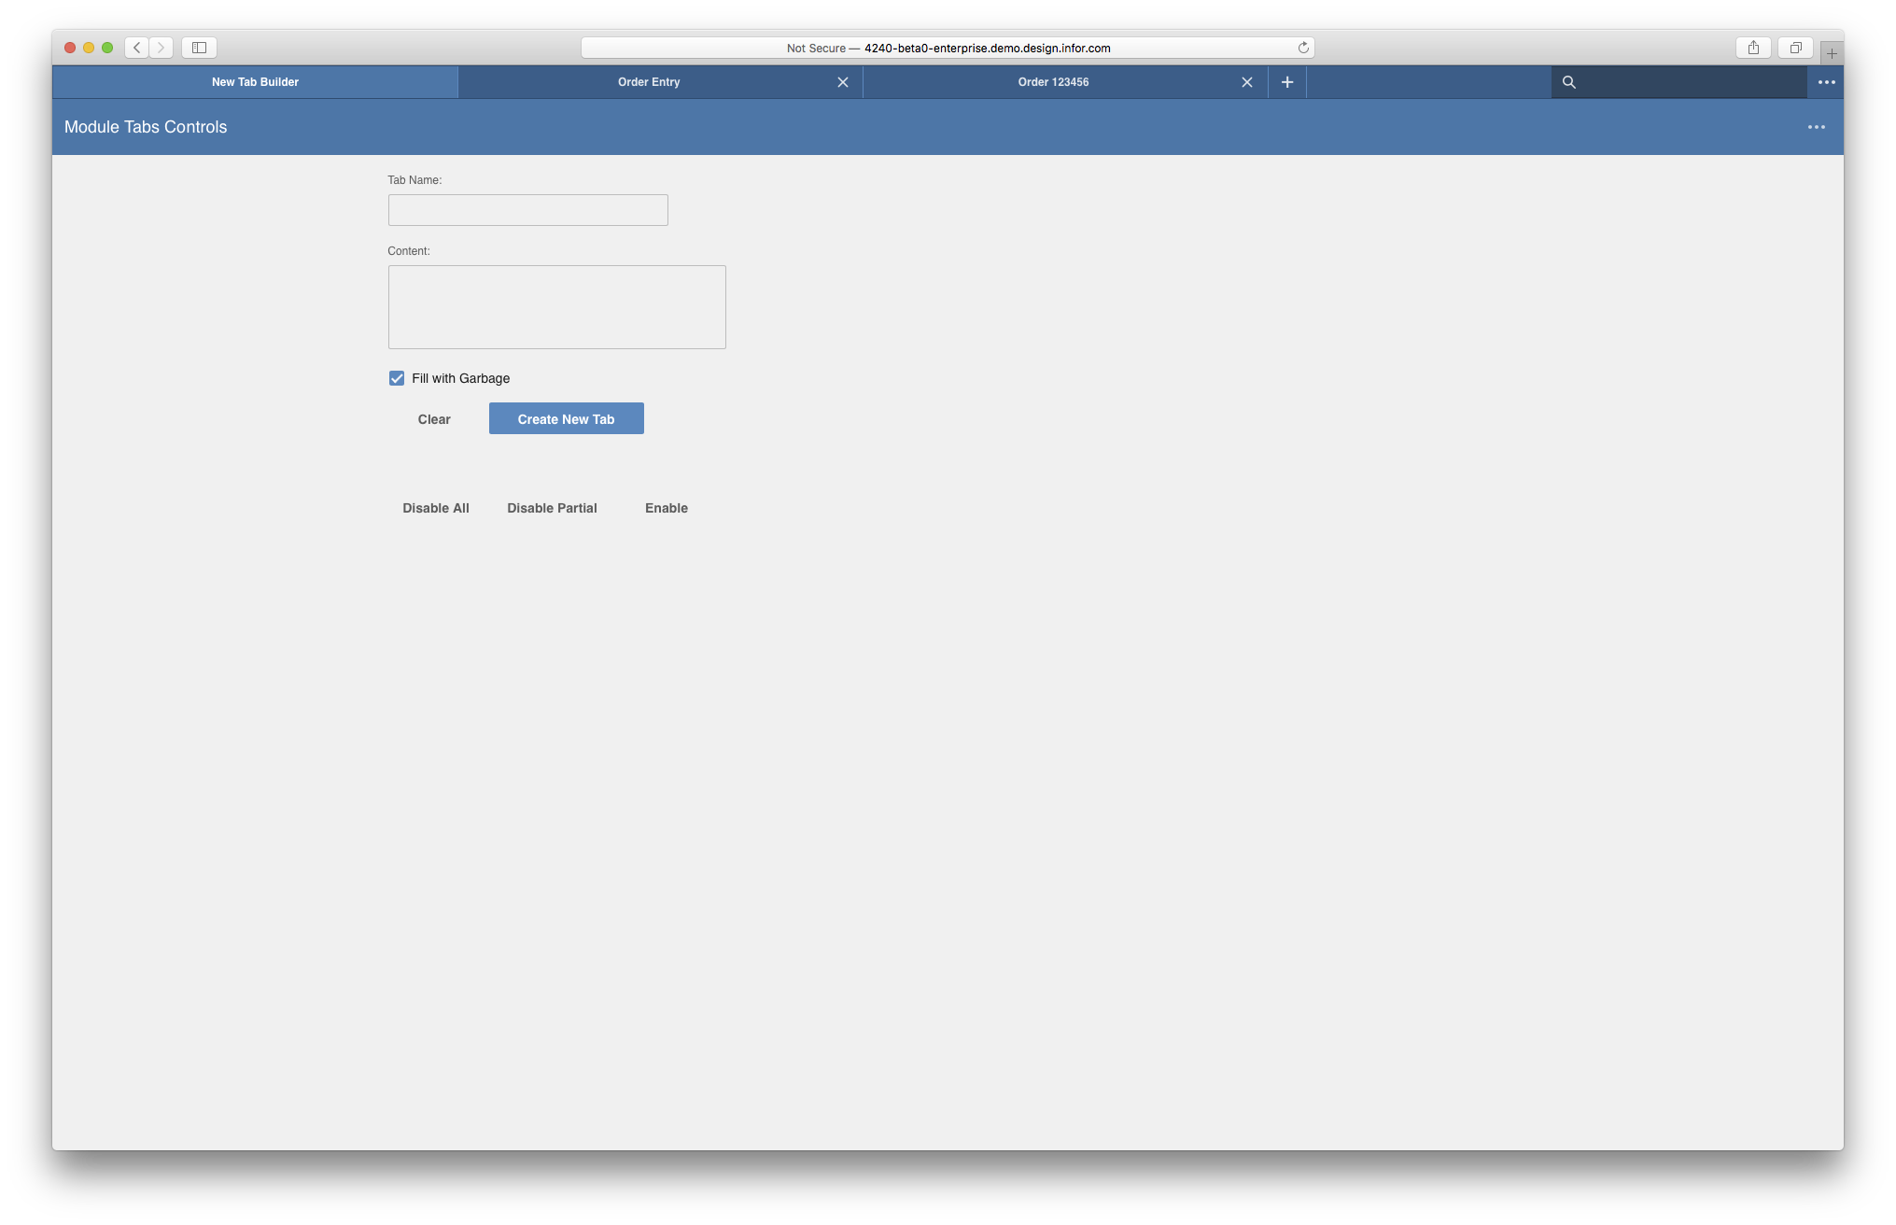
Task: Close the Order Entry tab
Action: tap(843, 82)
